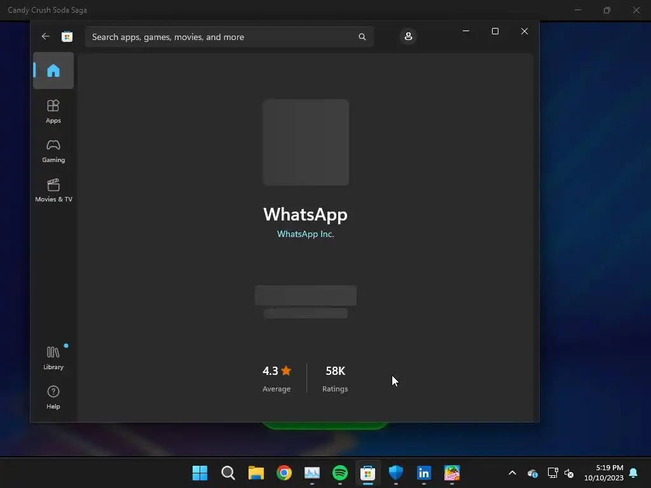Go back using the Store back arrow
The height and width of the screenshot is (488, 651).
46,36
